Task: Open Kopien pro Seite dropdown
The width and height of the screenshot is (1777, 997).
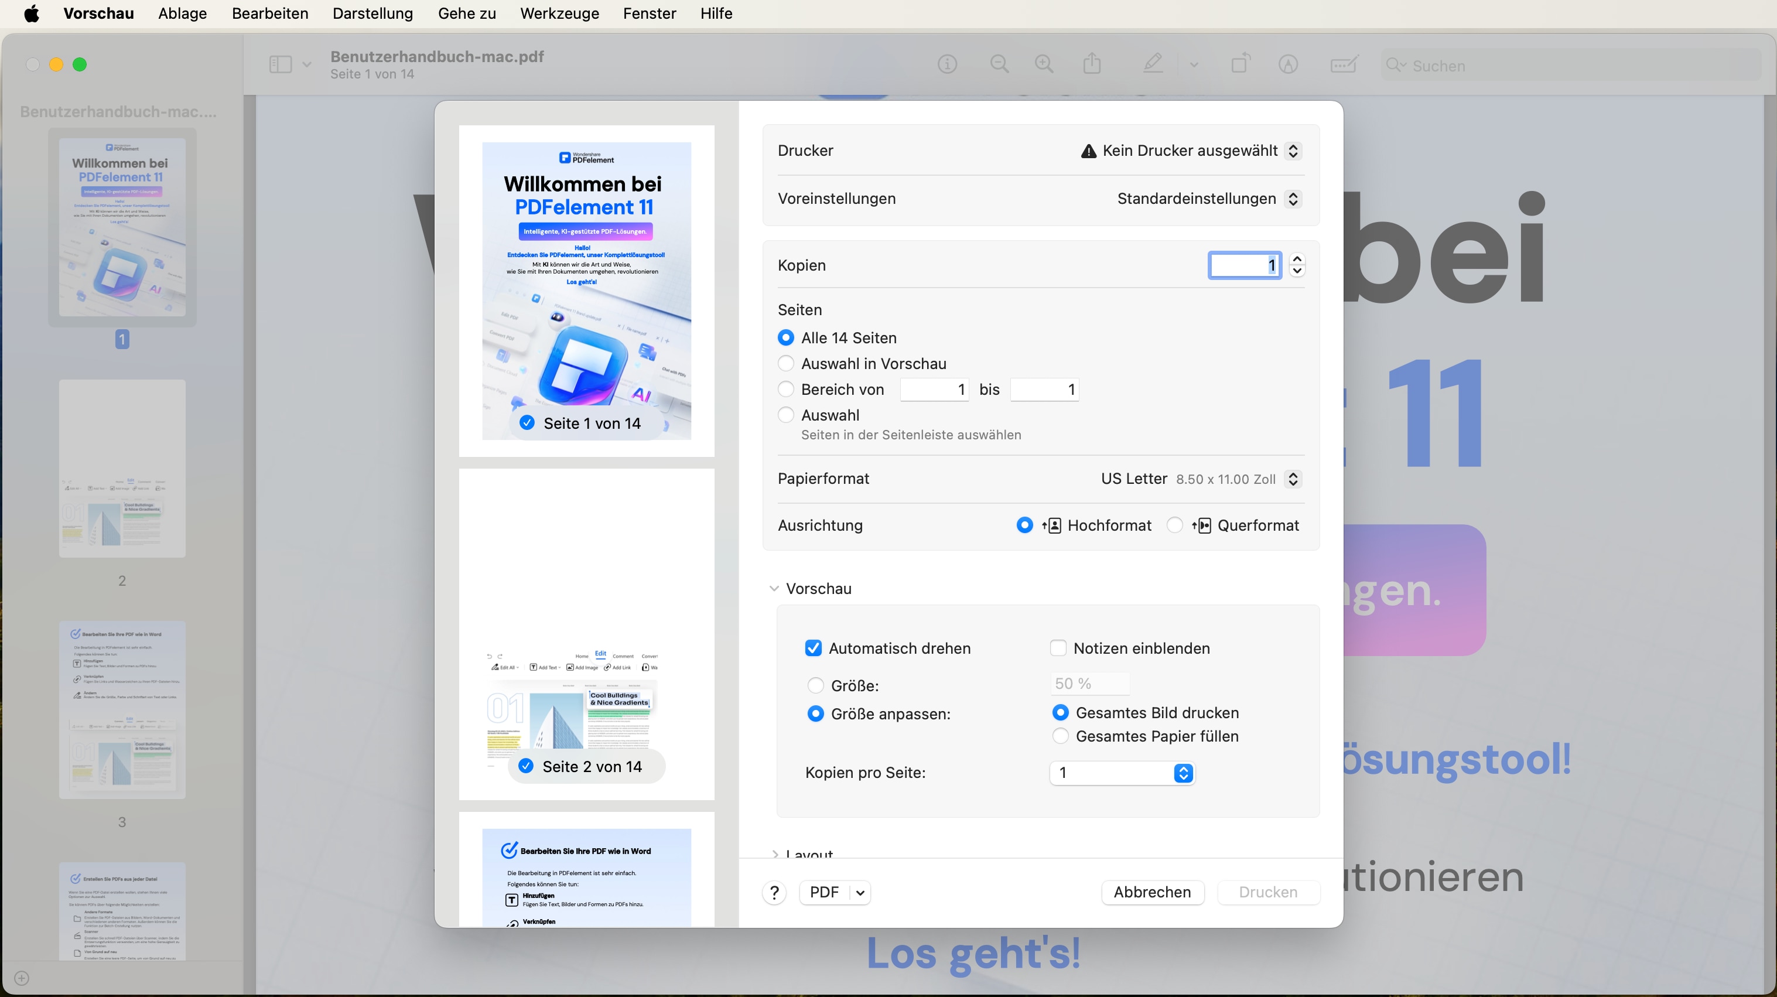Action: (x=1122, y=773)
